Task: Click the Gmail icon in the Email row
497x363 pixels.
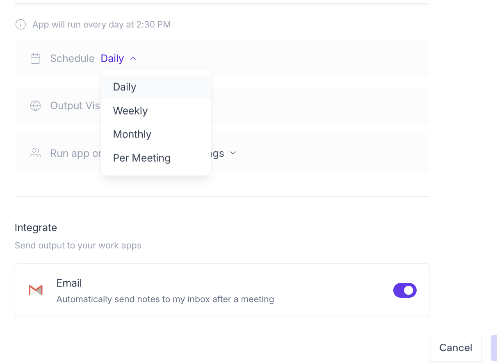Action: 36,290
